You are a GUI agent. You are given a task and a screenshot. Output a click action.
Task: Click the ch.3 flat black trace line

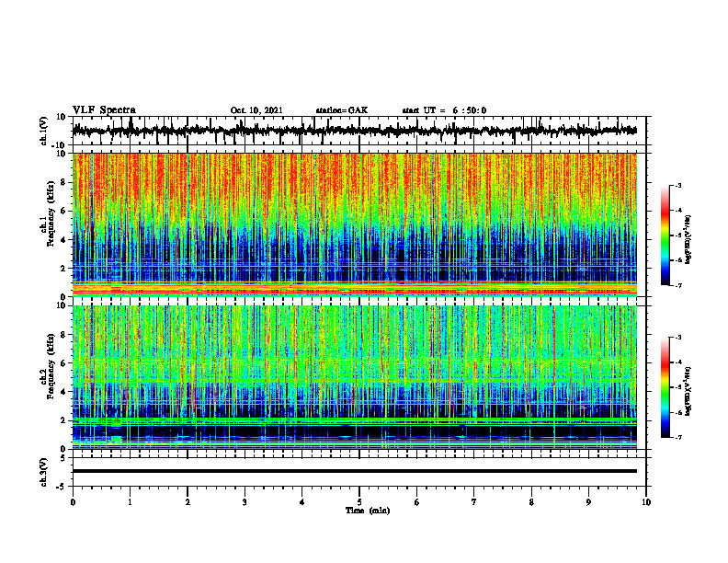[355, 471]
